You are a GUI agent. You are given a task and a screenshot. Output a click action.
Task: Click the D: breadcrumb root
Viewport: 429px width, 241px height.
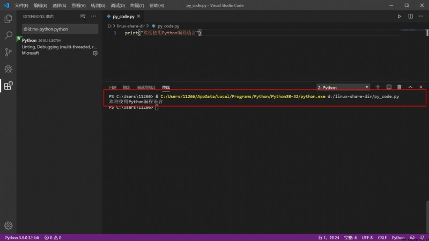109,26
